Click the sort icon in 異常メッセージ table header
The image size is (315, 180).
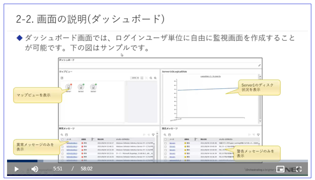tap(92, 139)
